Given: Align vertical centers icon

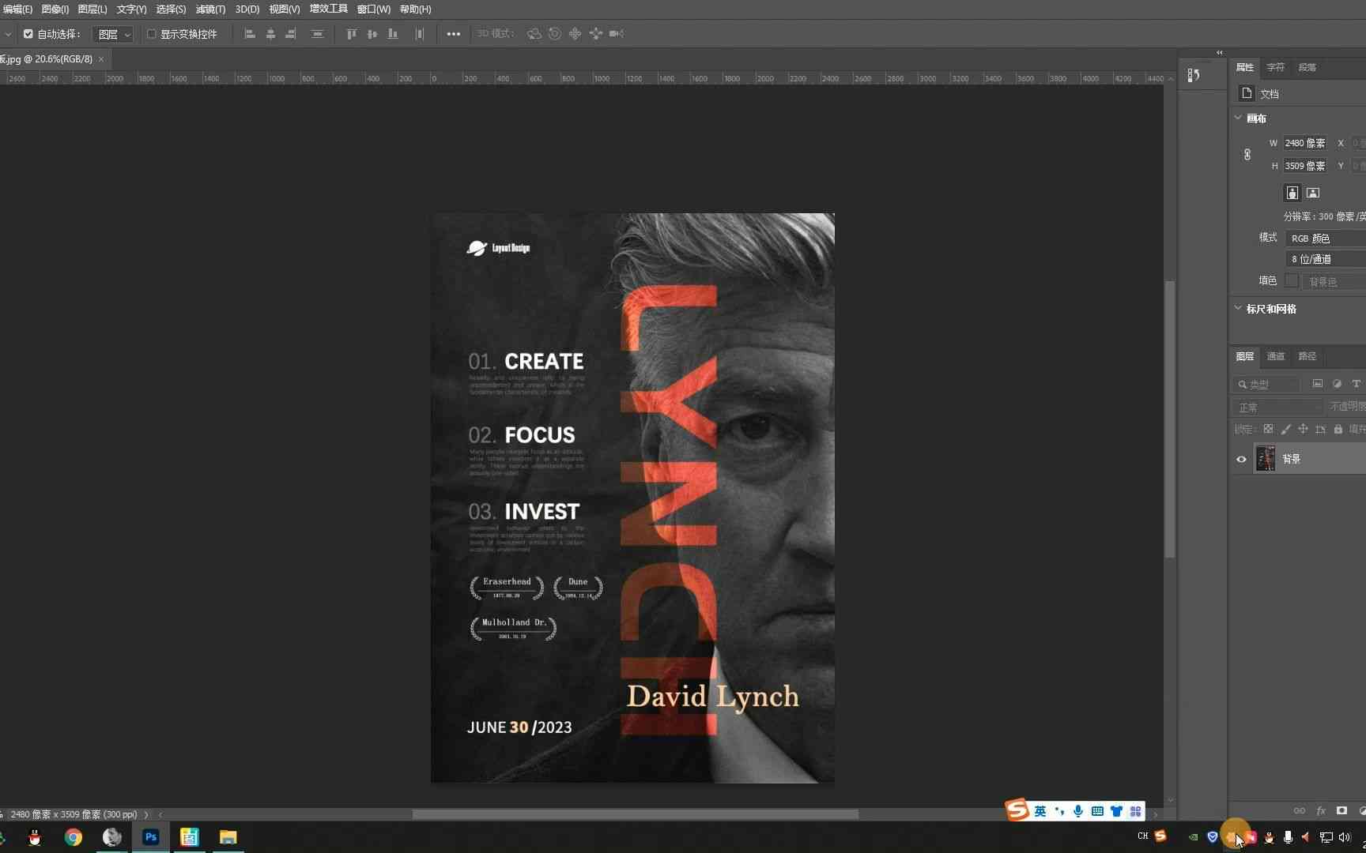Looking at the screenshot, I should (372, 34).
